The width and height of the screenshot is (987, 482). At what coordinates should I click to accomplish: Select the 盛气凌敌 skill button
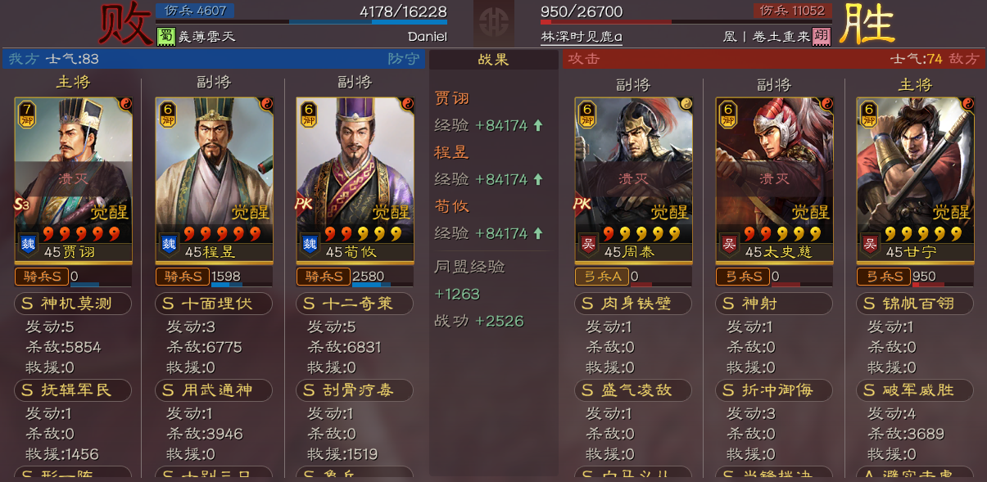click(633, 390)
